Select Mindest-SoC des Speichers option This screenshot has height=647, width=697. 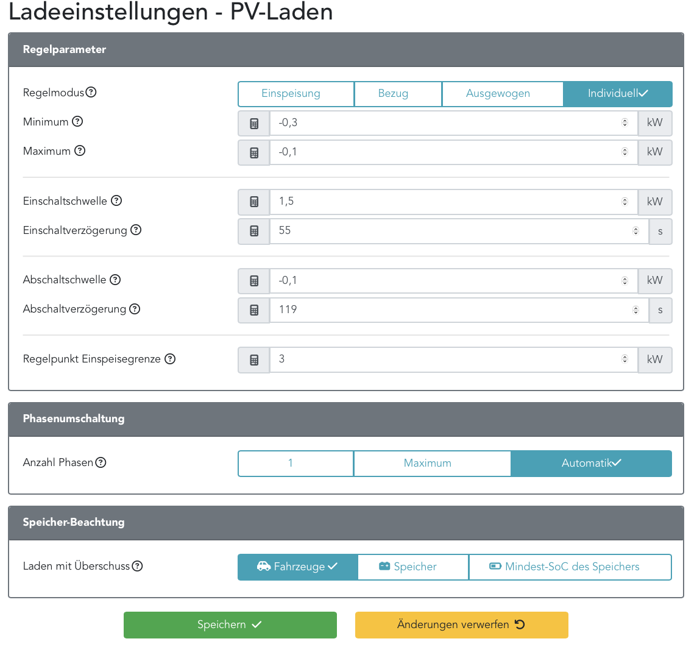pos(570,567)
